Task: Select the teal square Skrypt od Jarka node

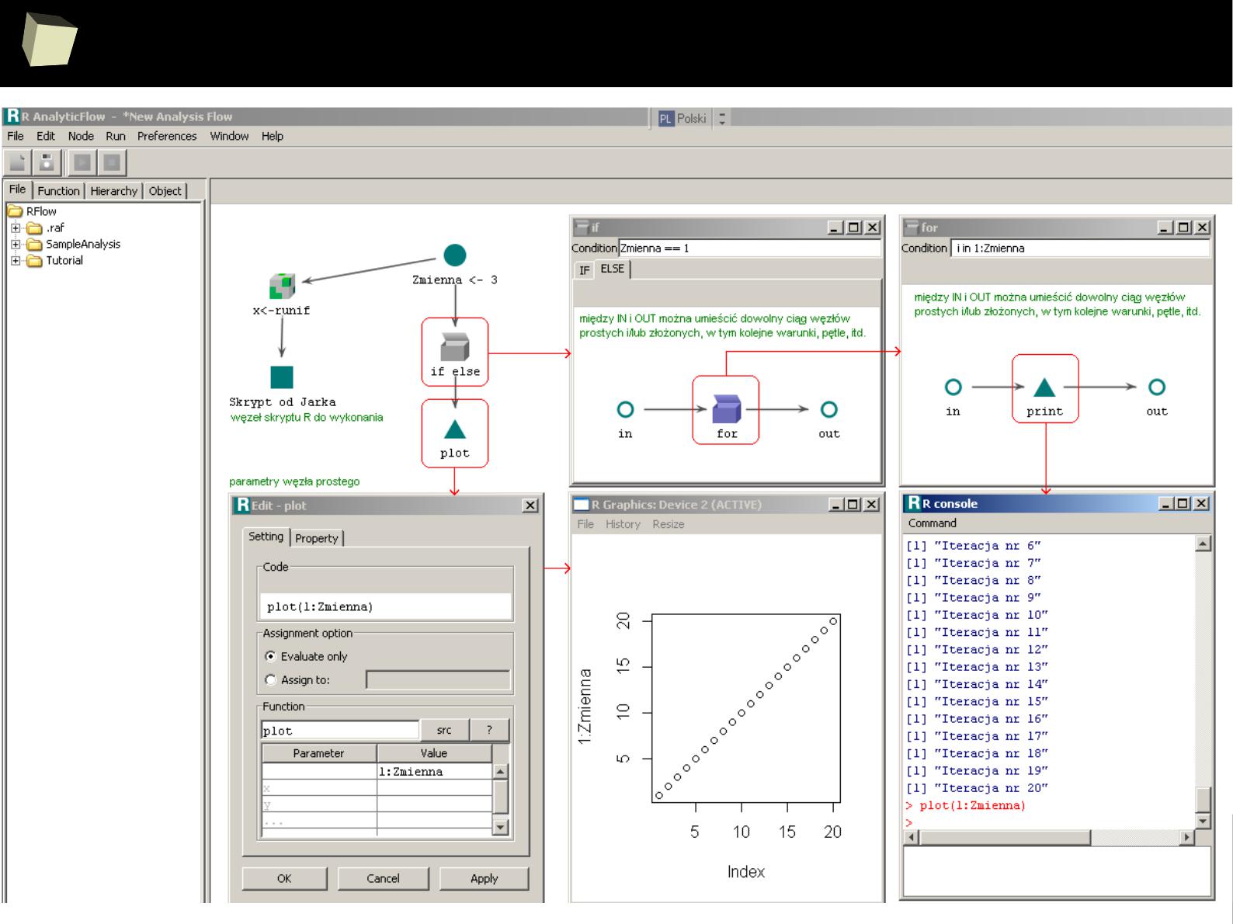Action: tap(282, 377)
